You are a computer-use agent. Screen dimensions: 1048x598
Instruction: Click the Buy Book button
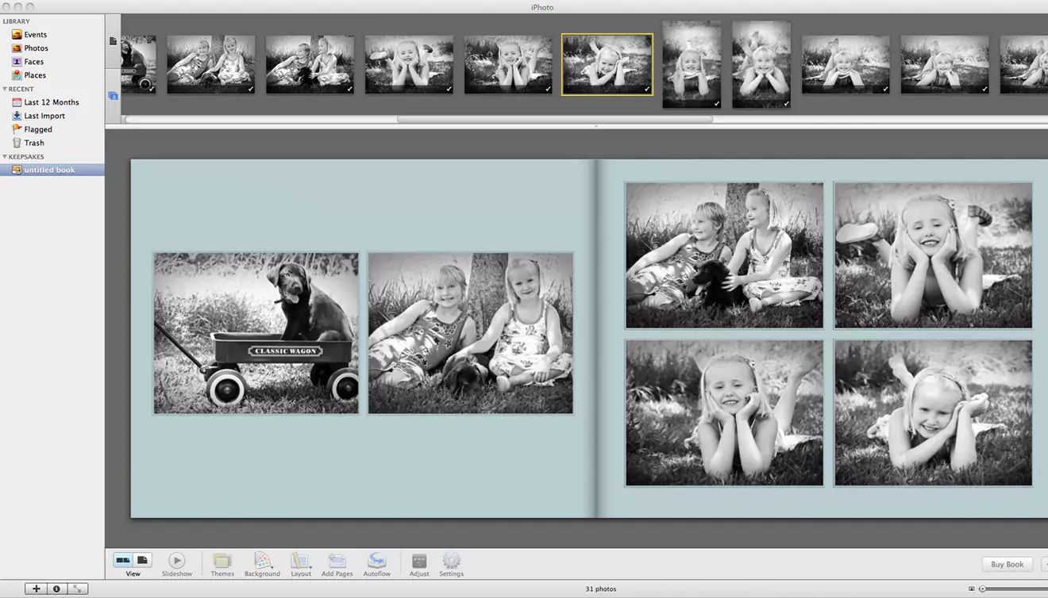point(1008,565)
